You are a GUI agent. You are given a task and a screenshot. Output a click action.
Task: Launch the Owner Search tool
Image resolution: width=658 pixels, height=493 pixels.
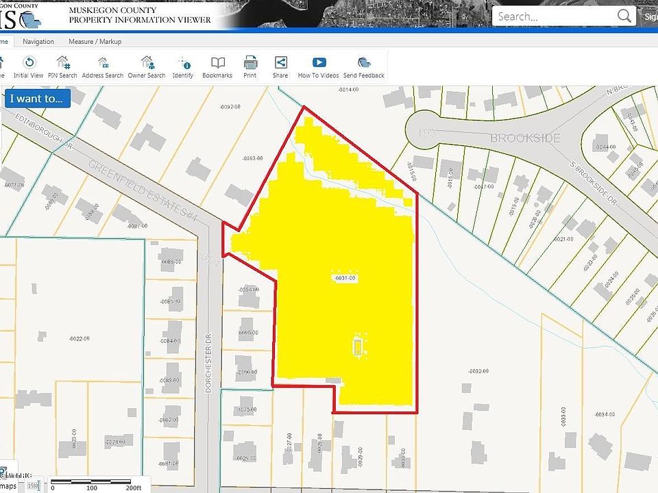point(147,66)
